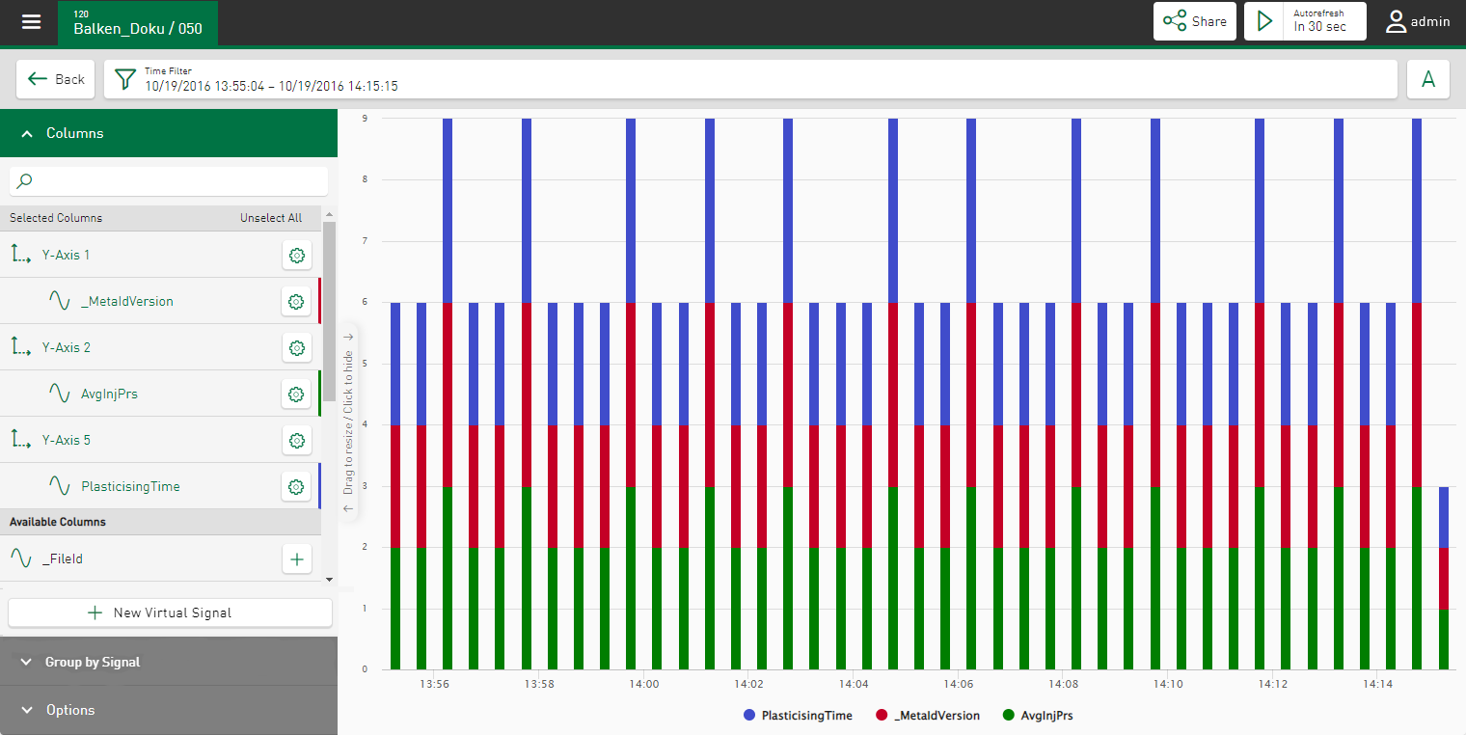This screenshot has width=1466, height=735.
Task: Add the _FileId column with plus
Action: click(297, 558)
